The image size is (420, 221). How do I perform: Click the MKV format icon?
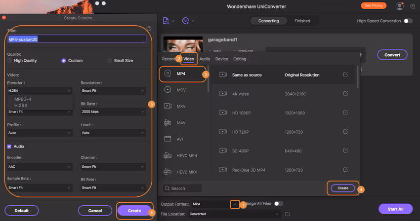pos(168,106)
